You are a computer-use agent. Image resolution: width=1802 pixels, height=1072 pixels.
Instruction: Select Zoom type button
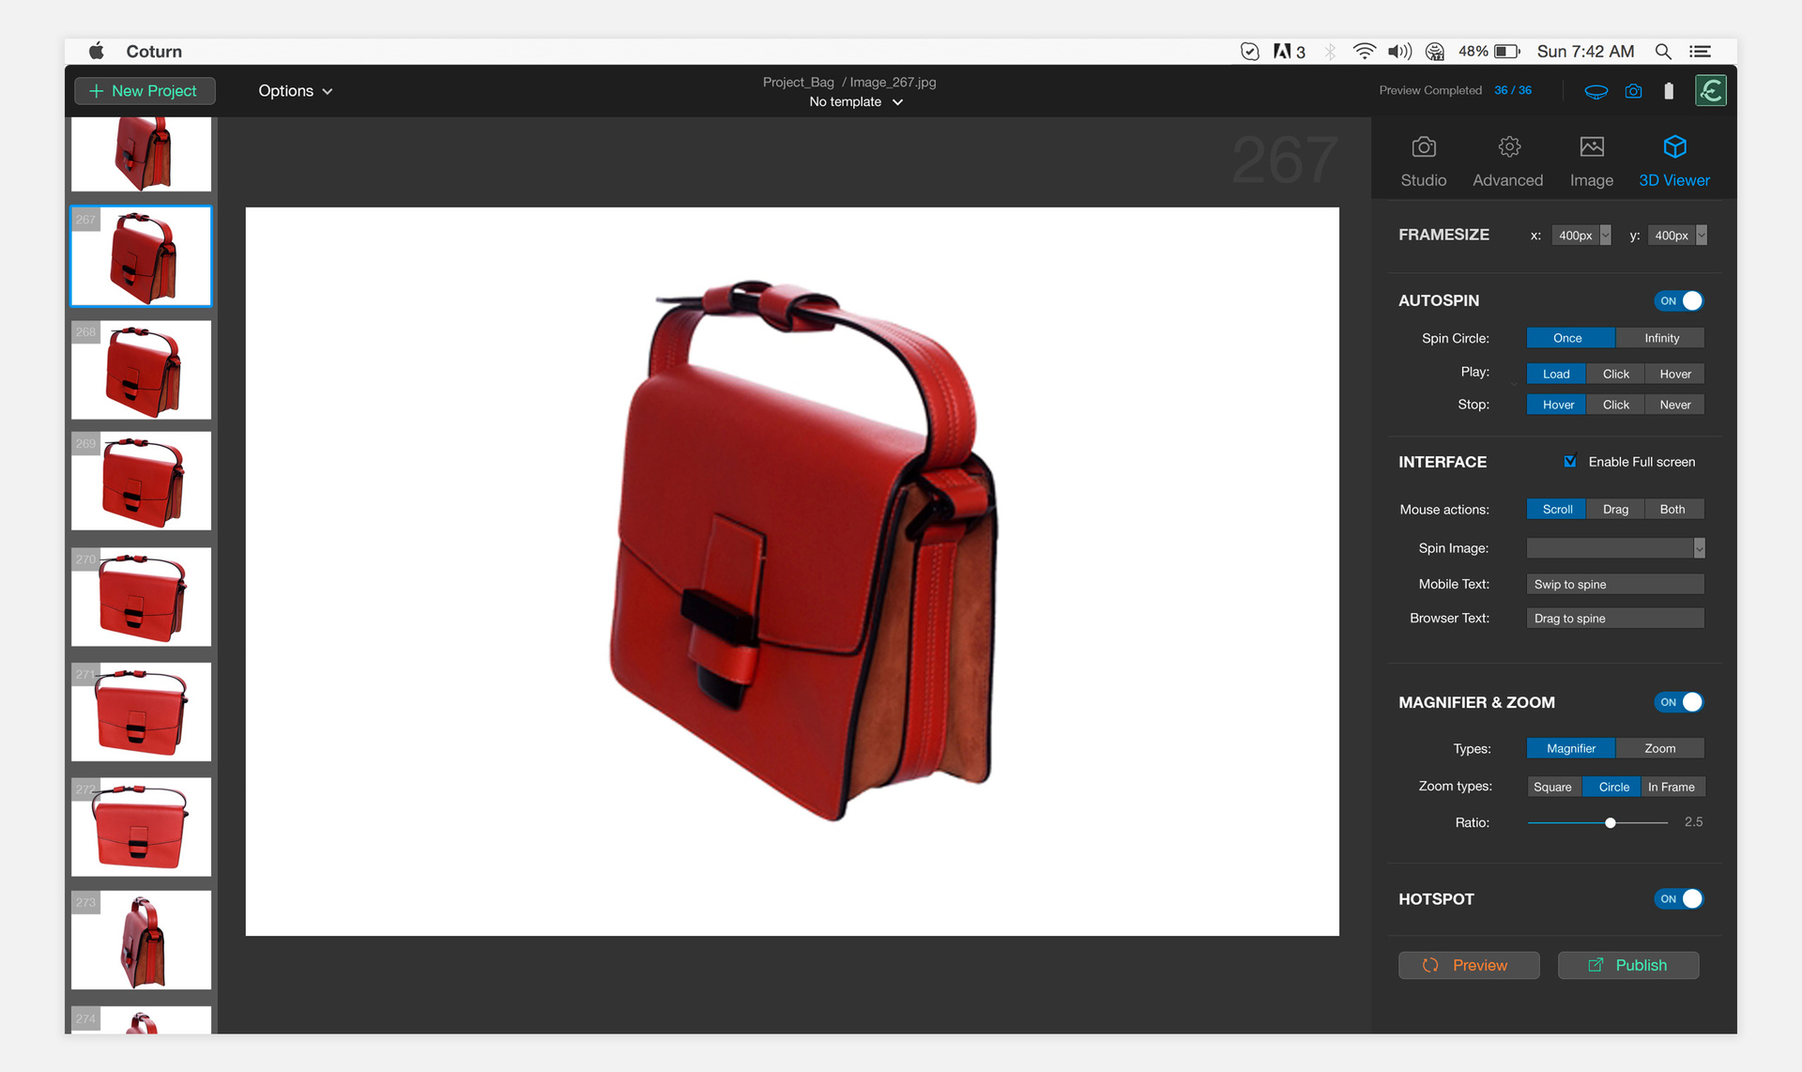tap(1659, 748)
